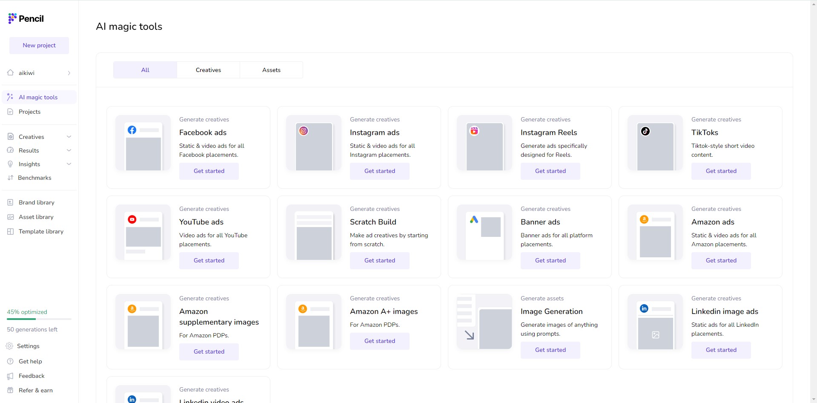Open Settings gear icon
The image size is (817, 403).
(9, 346)
